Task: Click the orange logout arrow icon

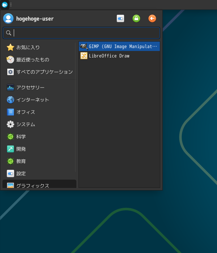Action: point(152,18)
